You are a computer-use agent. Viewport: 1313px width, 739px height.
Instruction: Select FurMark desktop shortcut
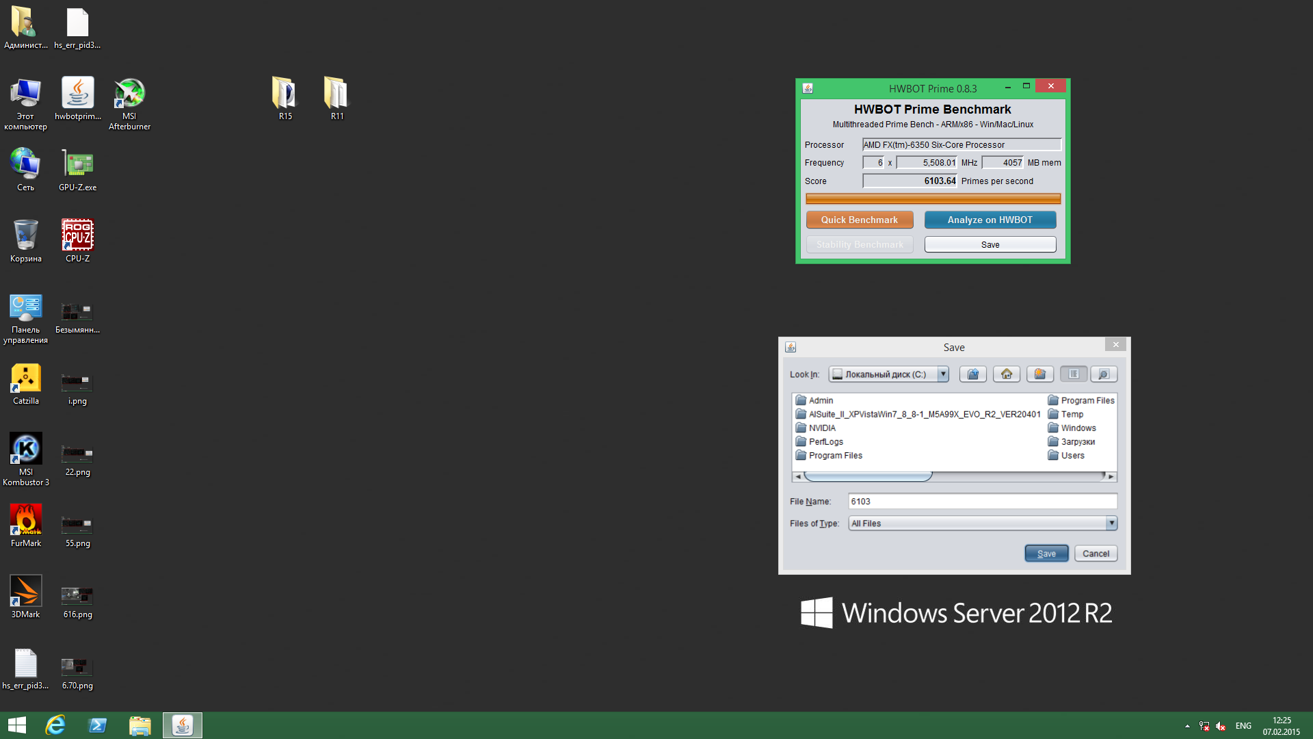tap(25, 526)
